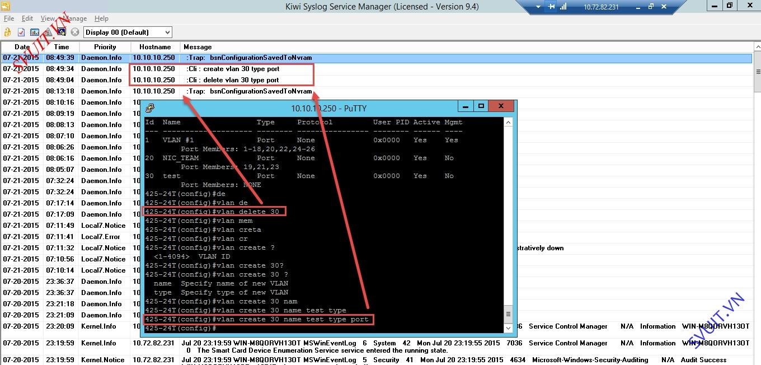Viewport: 761px width, 365px height.
Task: Click 'vlan delete 30' line in PuTTY
Action: 212,212
